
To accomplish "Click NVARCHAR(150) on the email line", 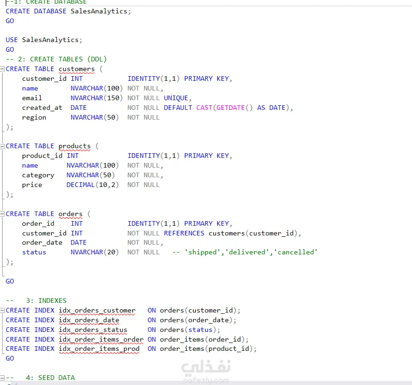I will (x=97, y=98).
